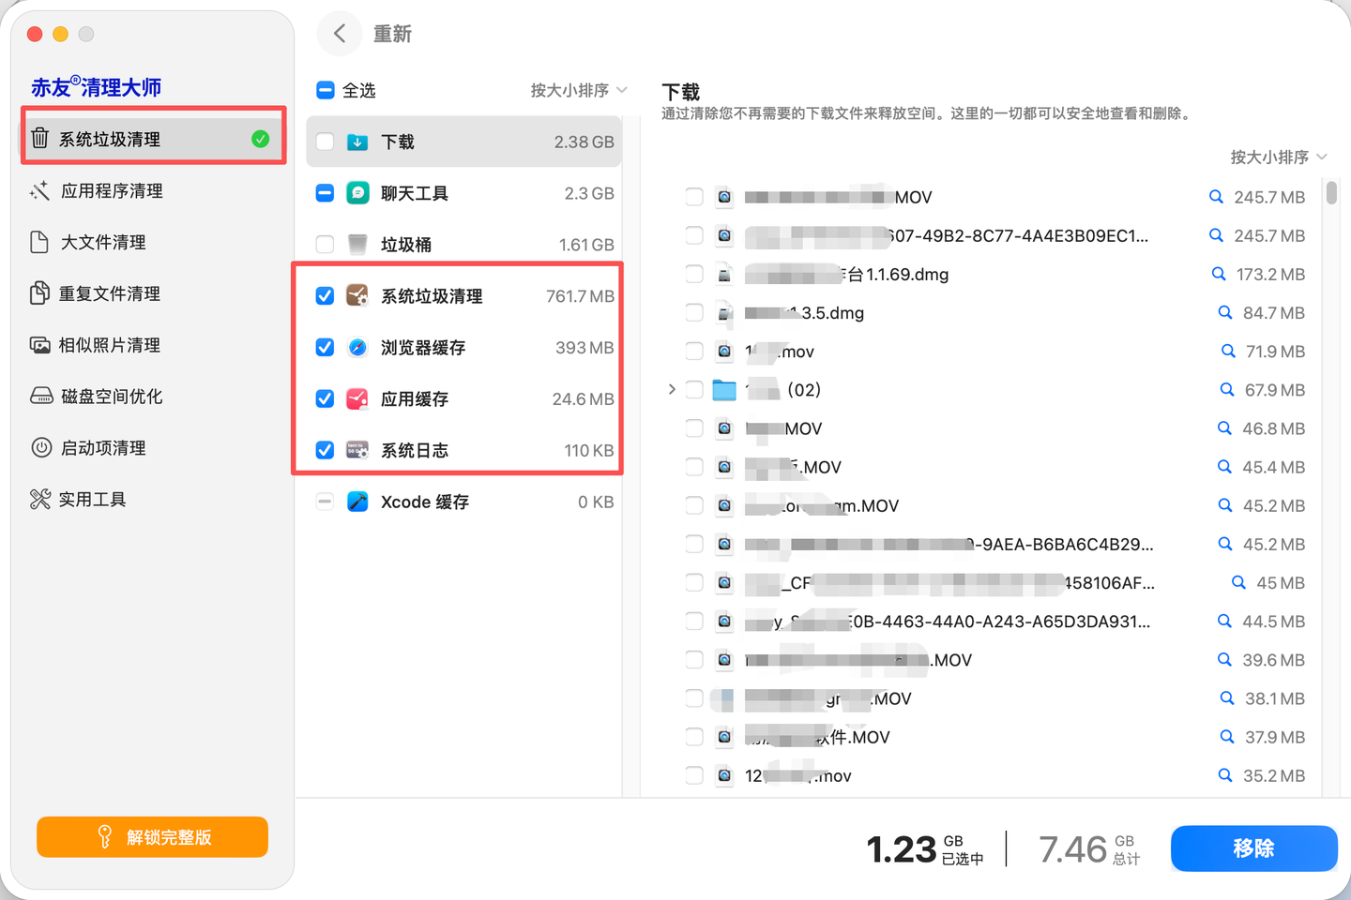Click magnifier beside 44.5 MB file
Viewport: 1351px width, 900px height.
(1224, 622)
